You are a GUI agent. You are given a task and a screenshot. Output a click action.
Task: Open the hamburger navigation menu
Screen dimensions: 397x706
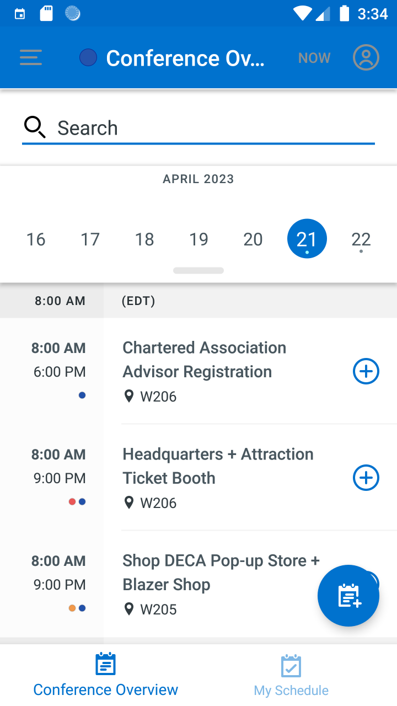tap(31, 58)
